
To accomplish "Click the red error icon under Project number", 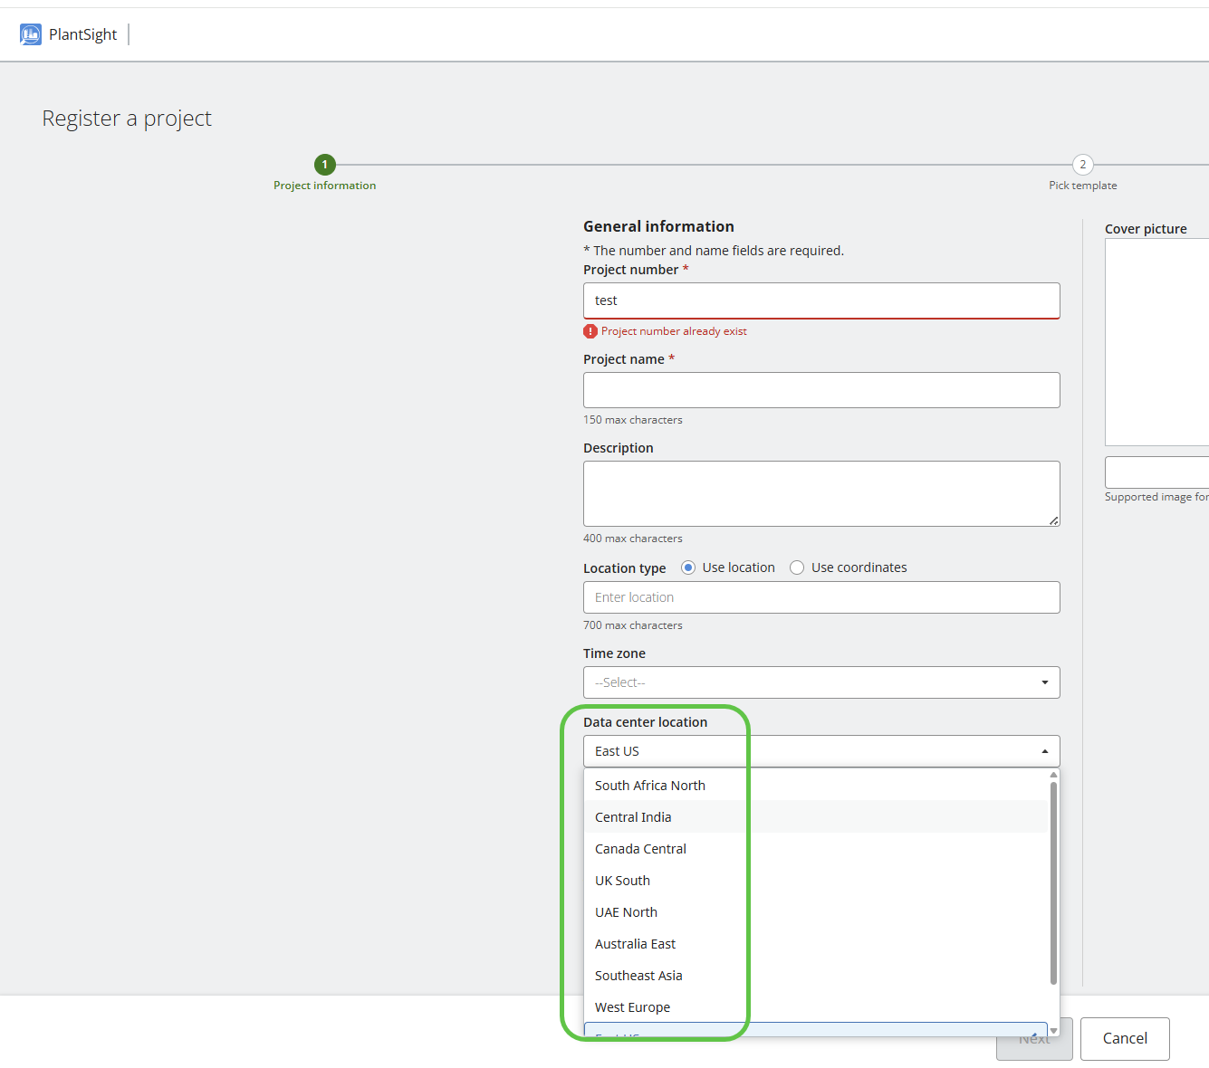I will click(x=590, y=331).
